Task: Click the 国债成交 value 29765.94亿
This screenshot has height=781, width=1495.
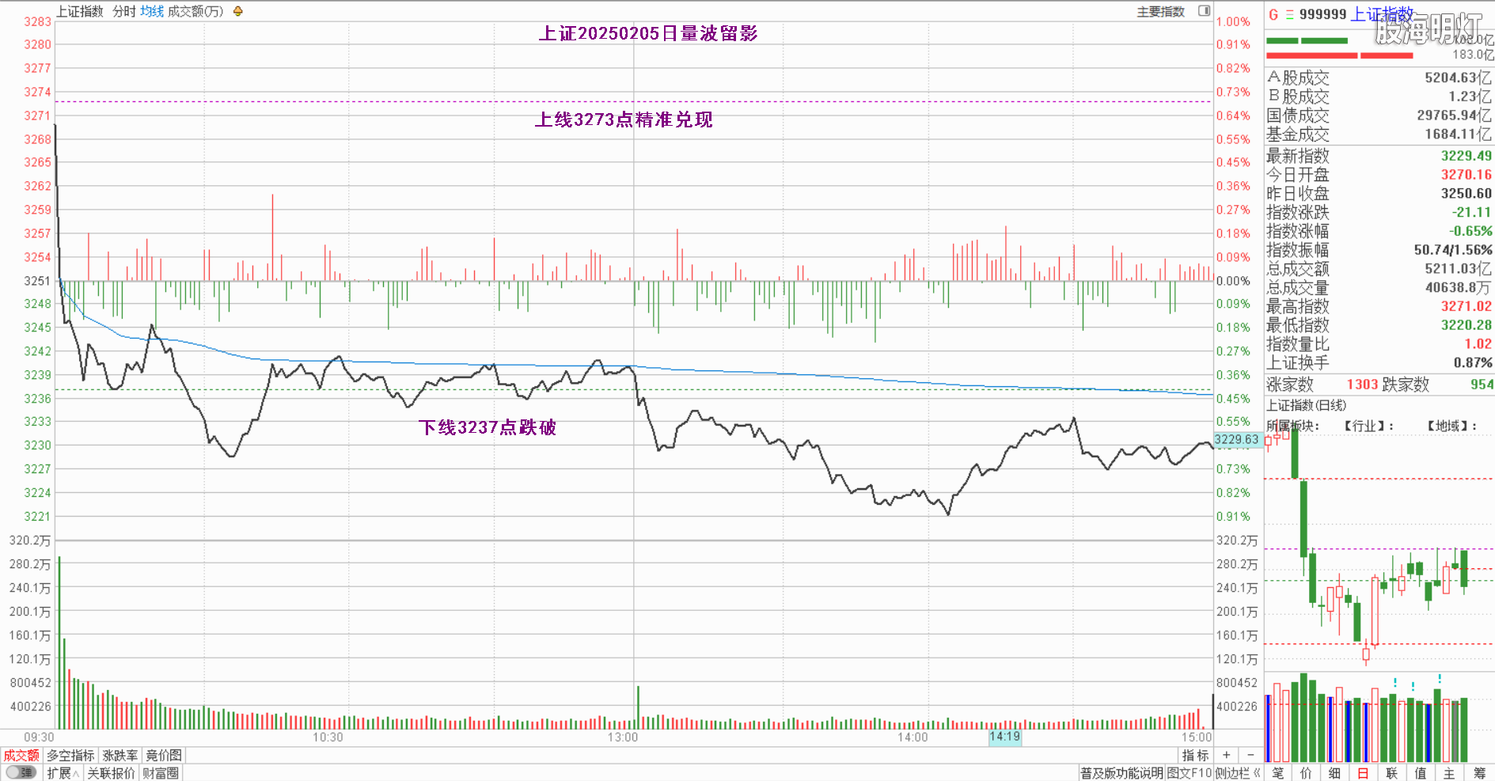Action: pyautogui.click(x=1454, y=116)
